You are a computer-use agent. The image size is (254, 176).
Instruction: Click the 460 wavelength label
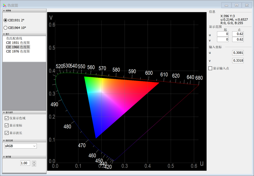[x=92, y=155]
